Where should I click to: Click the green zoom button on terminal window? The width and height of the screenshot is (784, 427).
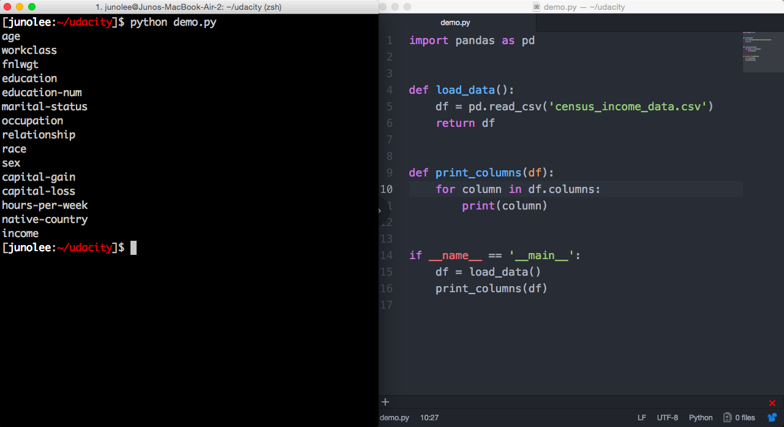click(32, 7)
